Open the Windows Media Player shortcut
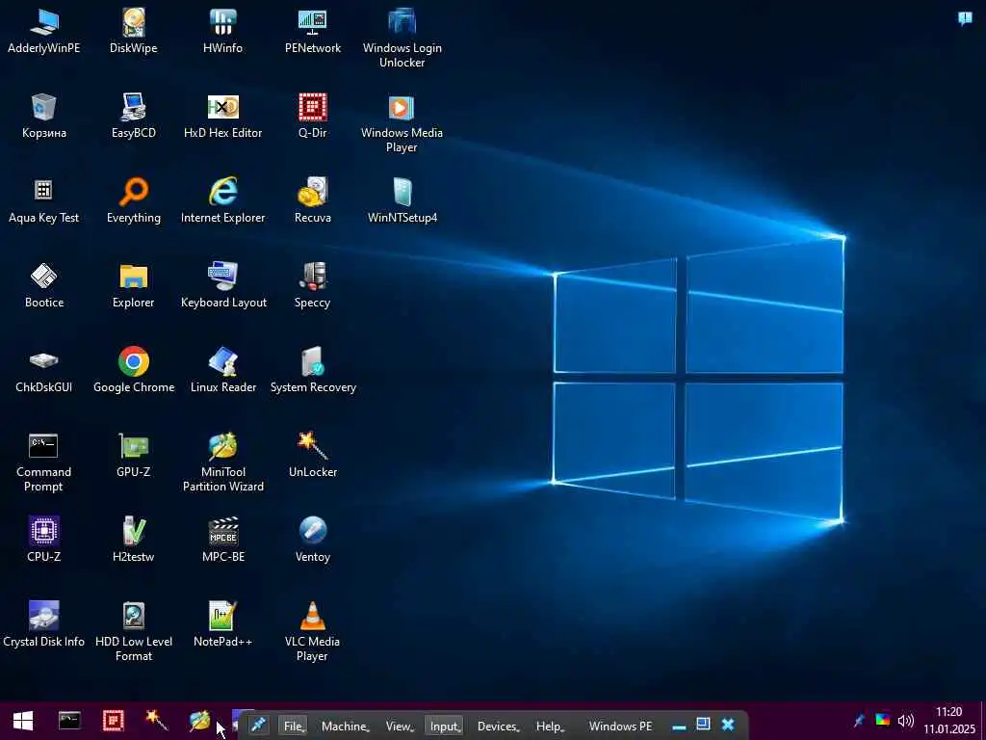 tap(402, 123)
